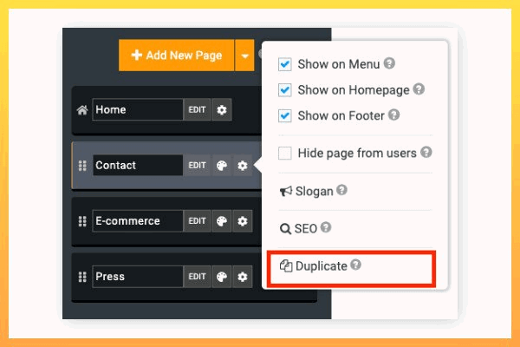The height and width of the screenshot is (347, 520).
Task: Select the Home page name field
Action: 137,109
